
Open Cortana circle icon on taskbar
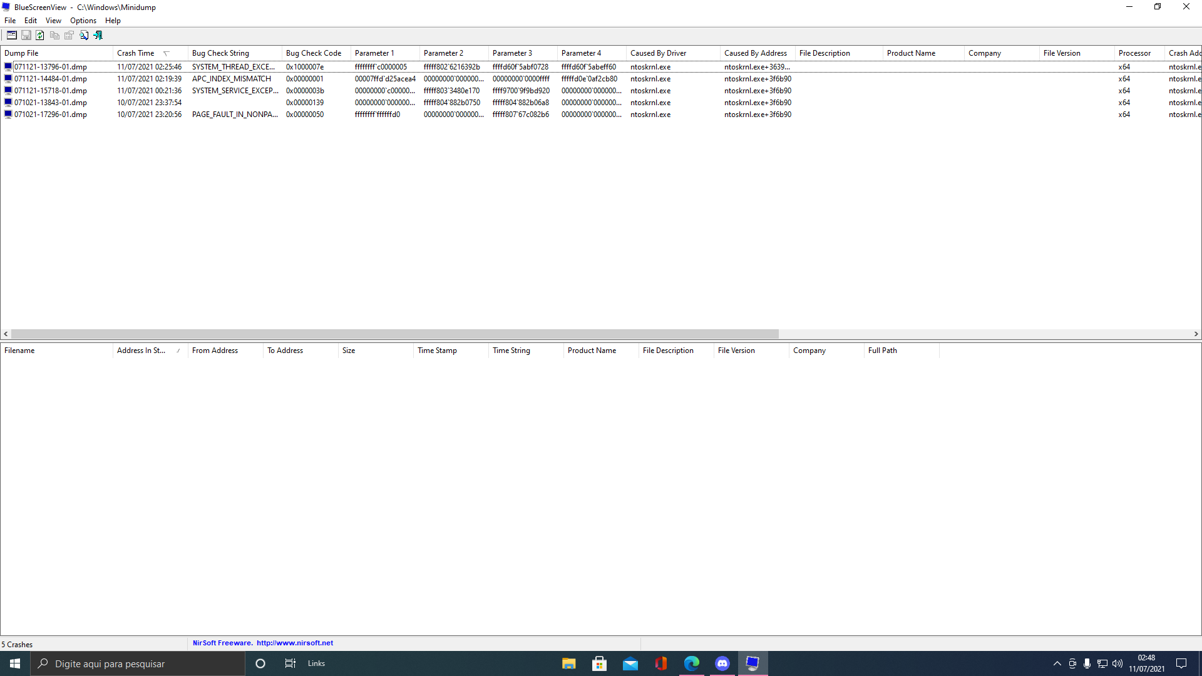260,663
